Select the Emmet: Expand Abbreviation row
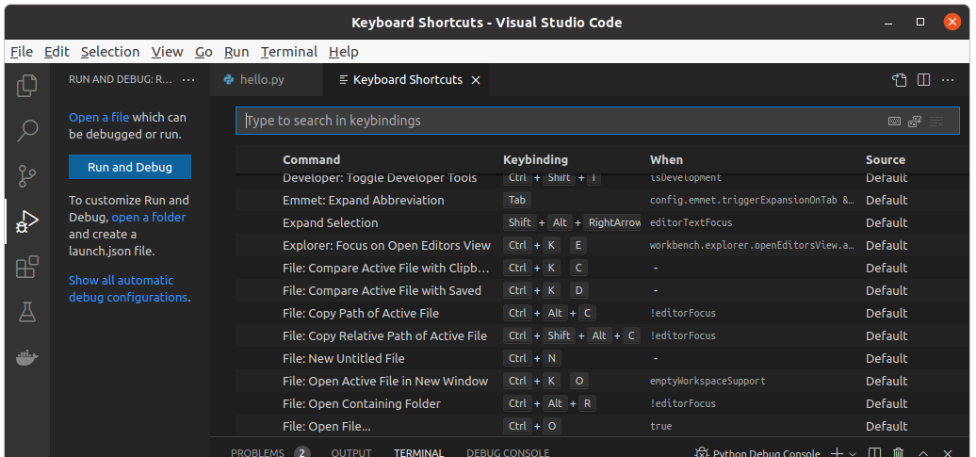Viewport: 976px width, 457px height. tap(597, 201)
